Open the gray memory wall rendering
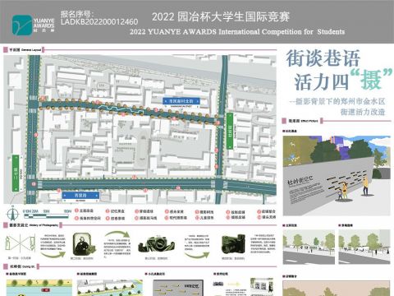The height and width of the screenshot is (296, 394). [337, 175]
